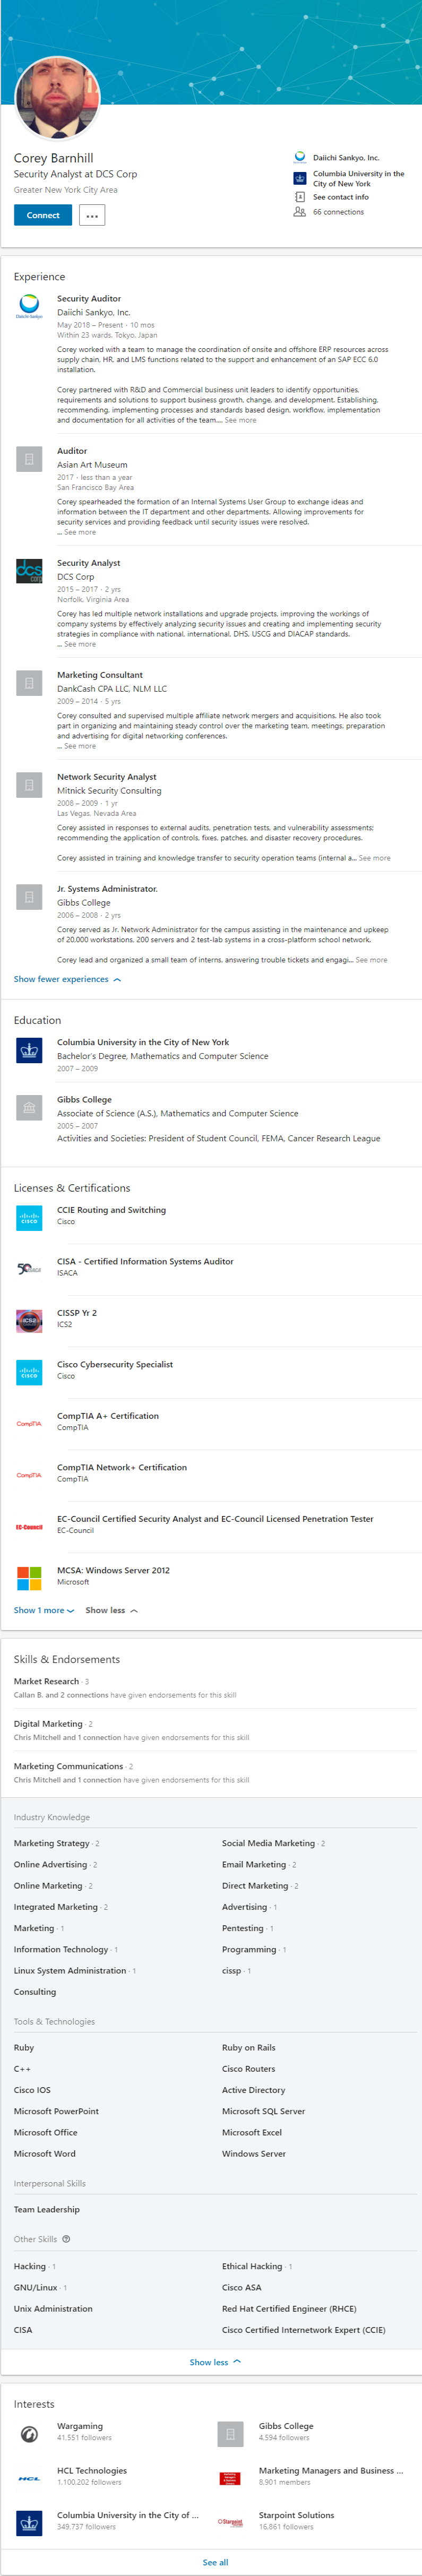Click the DCS Corp logo icon

pos(29,570)
